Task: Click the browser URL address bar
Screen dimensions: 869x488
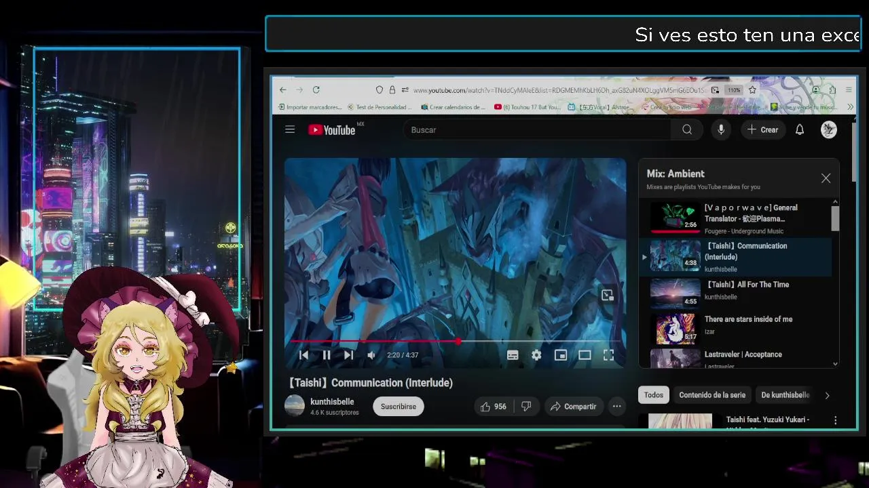Action: [x=558, y=90]
